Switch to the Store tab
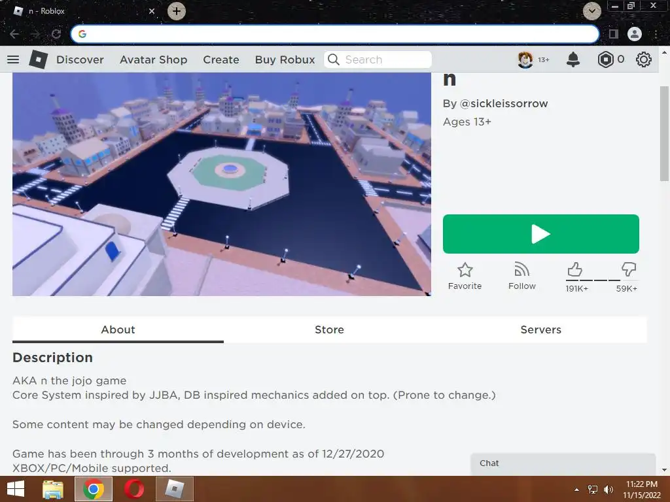 coord(330,329)
